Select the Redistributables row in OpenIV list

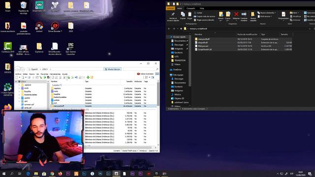pos(103,97)
